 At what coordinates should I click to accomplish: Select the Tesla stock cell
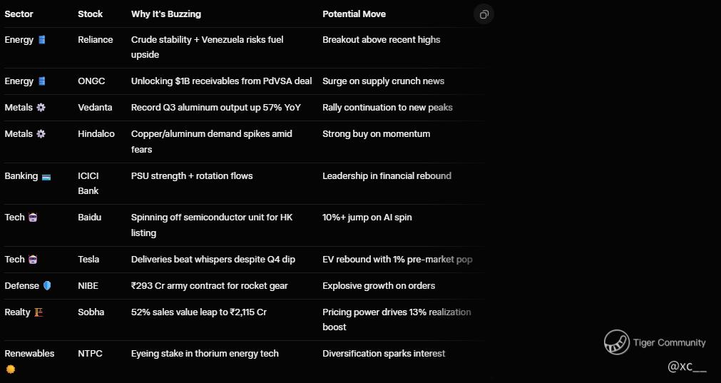pyautogui.click(x=88, y=260)
